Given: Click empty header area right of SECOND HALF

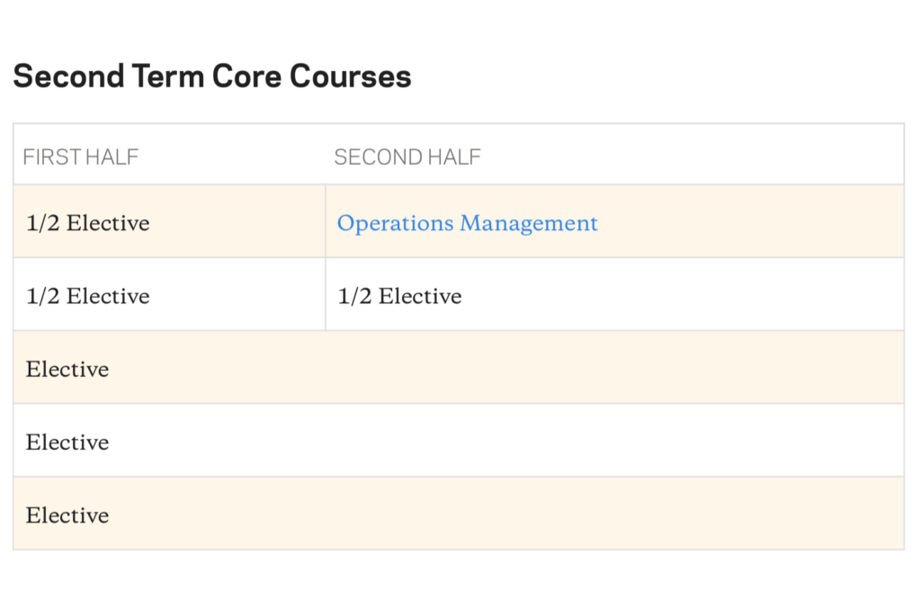Looking at the screenshot, I should 692,156.
